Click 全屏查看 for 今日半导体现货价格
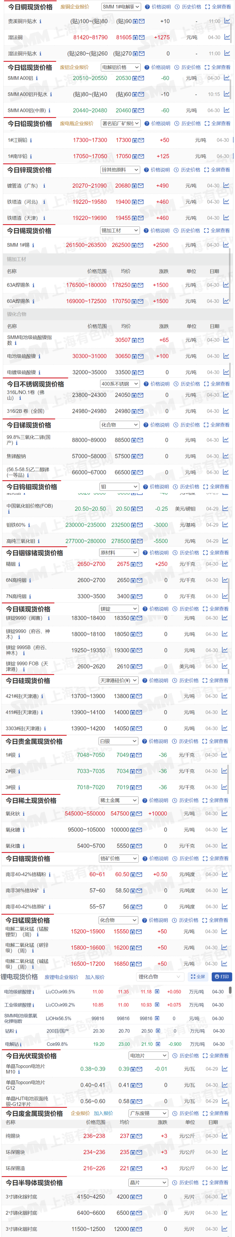 tap(215, 1182)
